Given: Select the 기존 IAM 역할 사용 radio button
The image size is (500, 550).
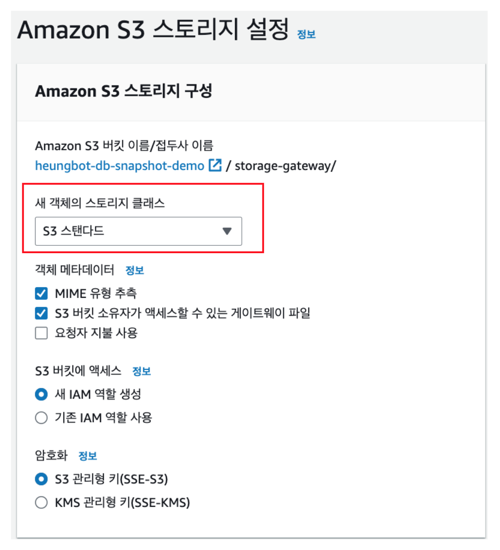Looking at the screenshot, I should (x=41, y=416).
